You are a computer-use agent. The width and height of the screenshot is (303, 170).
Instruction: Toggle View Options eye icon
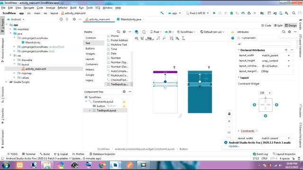coord(136,38)
